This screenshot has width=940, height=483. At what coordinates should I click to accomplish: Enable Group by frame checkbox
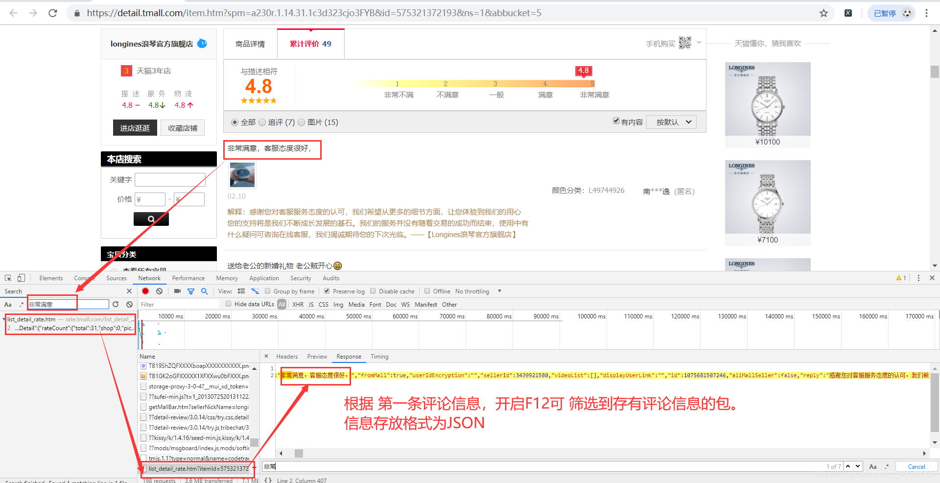268,291
